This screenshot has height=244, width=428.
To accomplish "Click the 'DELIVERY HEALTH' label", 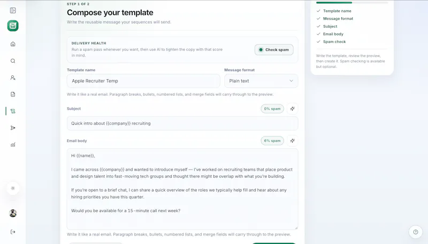I will 89,43.
